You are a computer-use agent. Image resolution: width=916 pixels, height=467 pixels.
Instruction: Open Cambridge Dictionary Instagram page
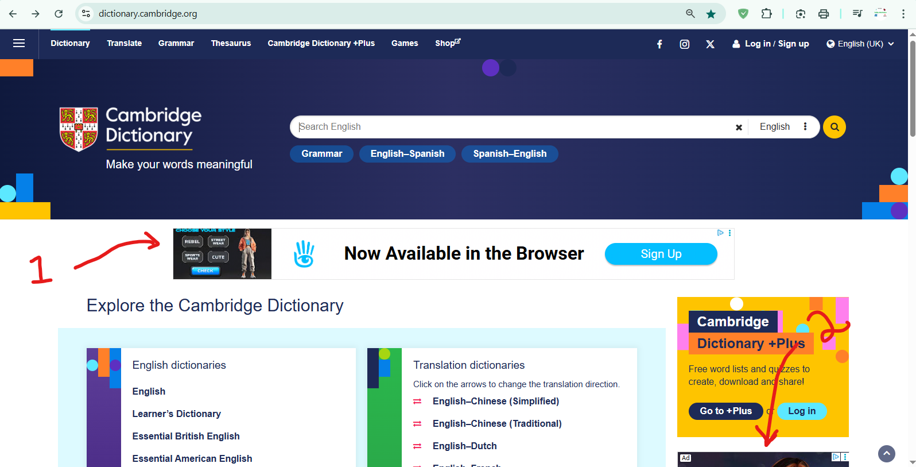685,44
